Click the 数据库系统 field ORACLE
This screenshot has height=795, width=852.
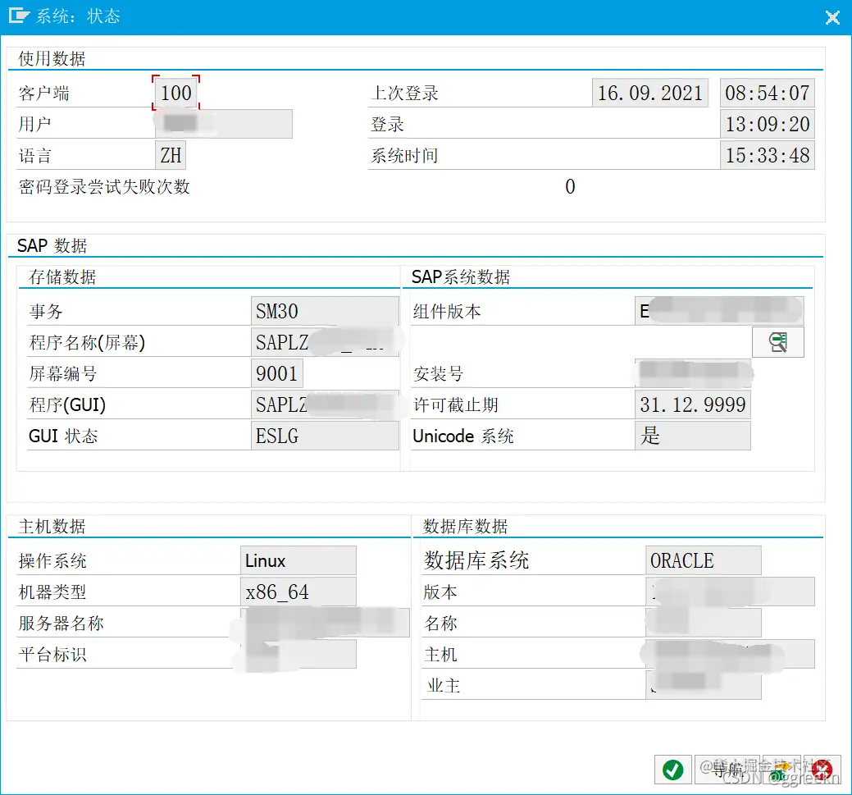point(704,560)
